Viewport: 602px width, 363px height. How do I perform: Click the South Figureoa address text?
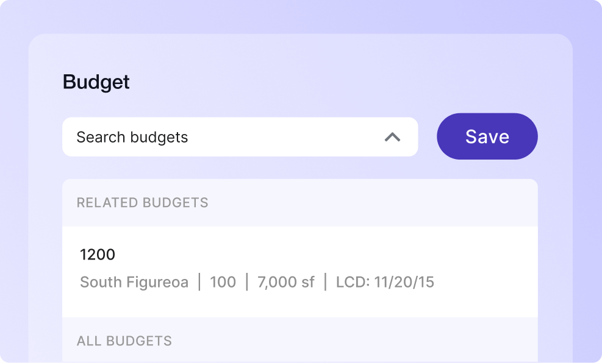pyautogui.click(x=134, y=282)
